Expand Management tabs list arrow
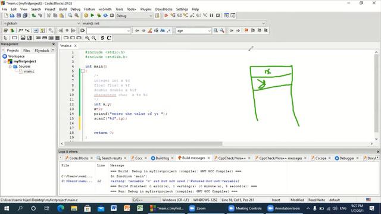Viewport: 381px width, 214px height. [x=53, y=50]
